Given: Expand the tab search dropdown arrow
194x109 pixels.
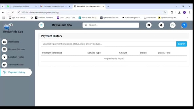Looking at the screenshot, I should tap(3, 7).
